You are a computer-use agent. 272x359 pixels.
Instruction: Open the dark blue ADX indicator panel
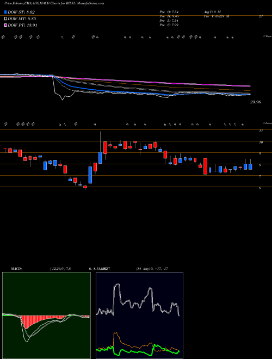click(x=139, y=315)
